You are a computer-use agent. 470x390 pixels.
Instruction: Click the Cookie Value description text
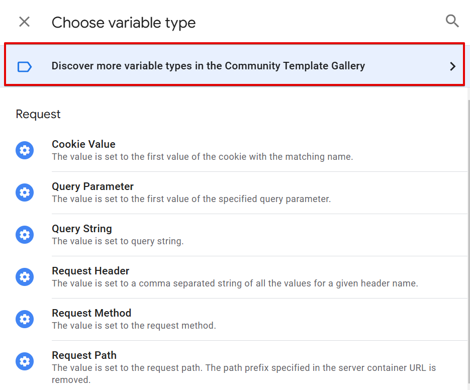click(202, 157)
